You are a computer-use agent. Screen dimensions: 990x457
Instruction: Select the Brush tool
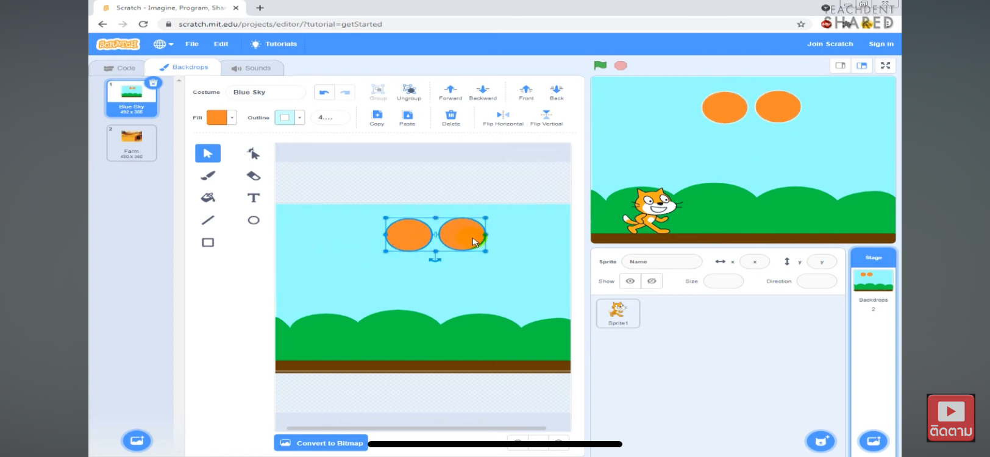208,176
